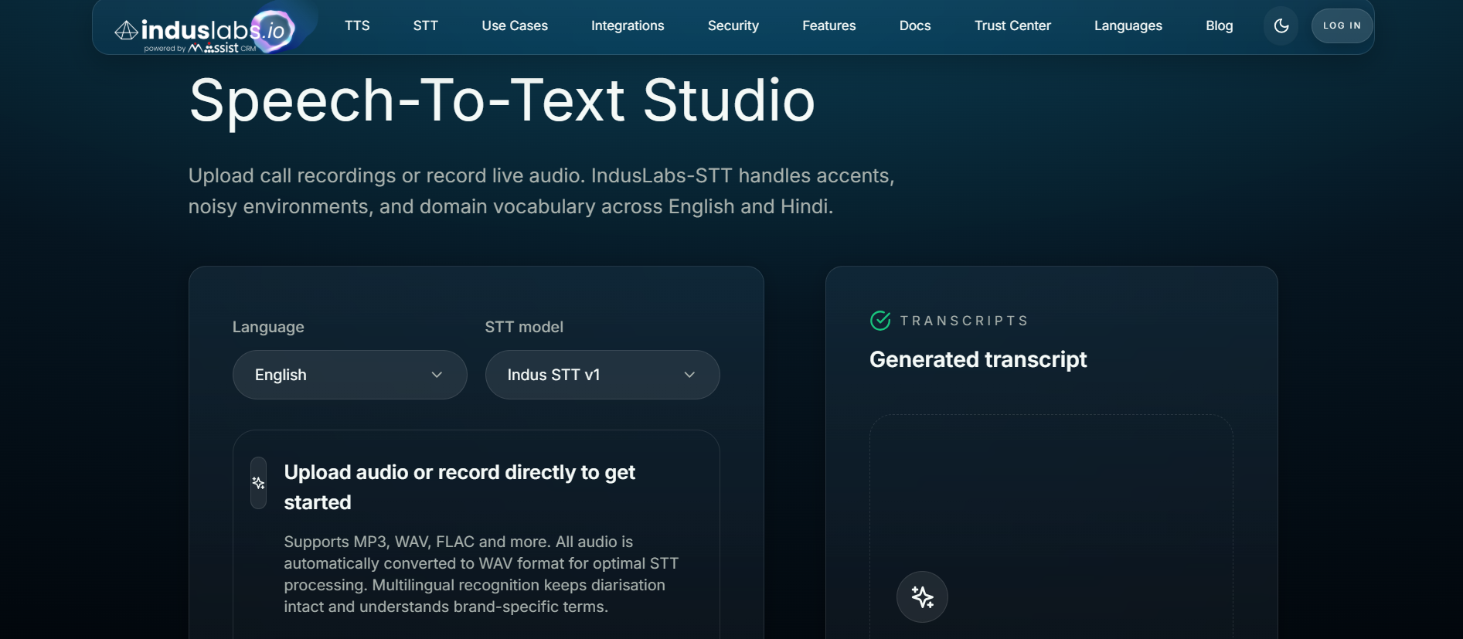Toggle dark mode with the moon icon
This screenshot has height=639, width=1463.
tap(1281, 25)
